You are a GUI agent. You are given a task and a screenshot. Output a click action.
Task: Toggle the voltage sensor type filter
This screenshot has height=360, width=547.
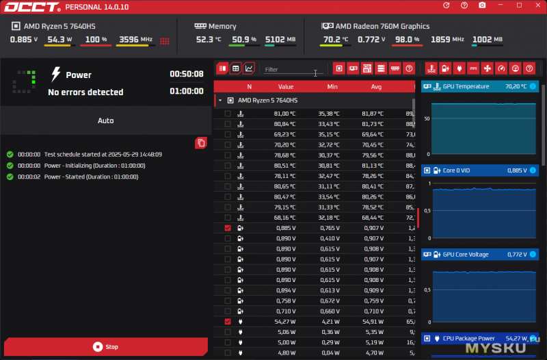[x=446, y=68]
